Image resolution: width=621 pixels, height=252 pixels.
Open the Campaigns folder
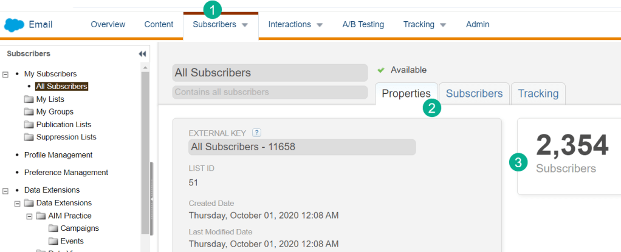coord(80,228)
